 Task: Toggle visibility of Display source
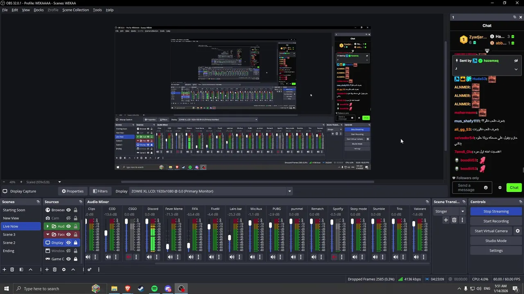(x=68, y=243)
